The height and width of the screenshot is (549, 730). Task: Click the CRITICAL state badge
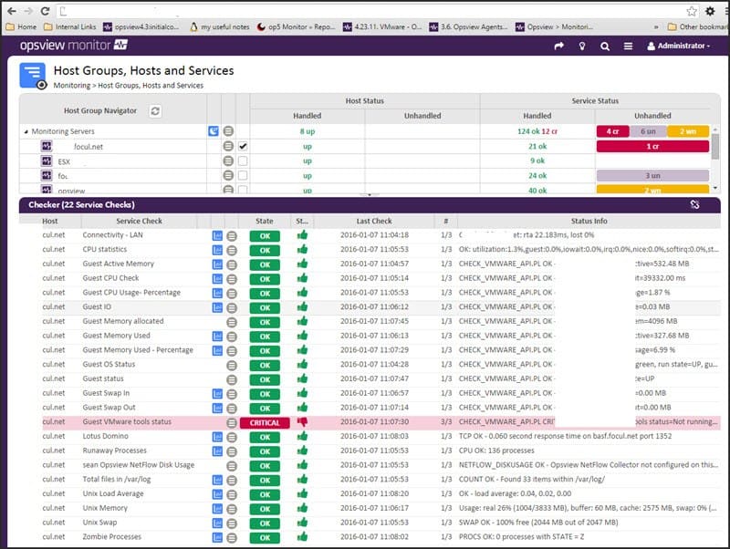(265, 423)
